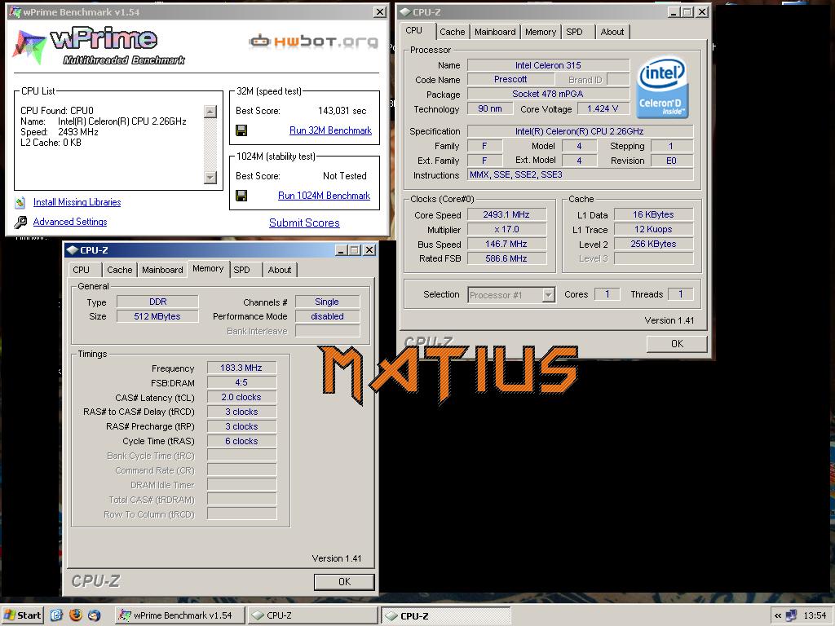Image resolution: width=835 pixels, height=626 pixels.
Task: Click memory Type DDR field
Action: 157,302
